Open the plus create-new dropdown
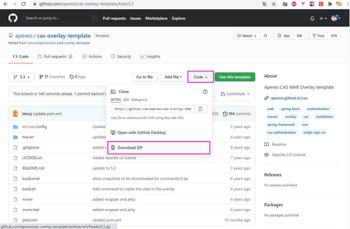The width and height of the screenshot is (350, 229). (323, 18)
